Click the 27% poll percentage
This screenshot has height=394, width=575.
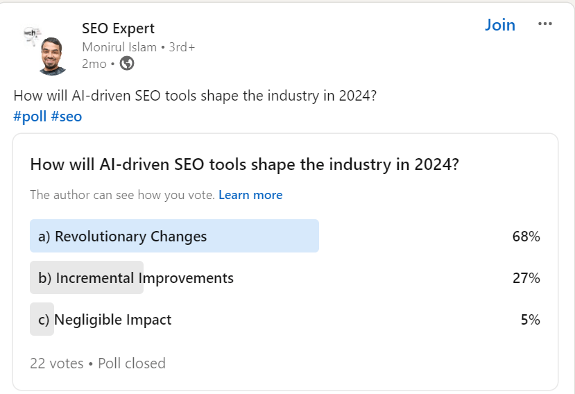(526, 278)
